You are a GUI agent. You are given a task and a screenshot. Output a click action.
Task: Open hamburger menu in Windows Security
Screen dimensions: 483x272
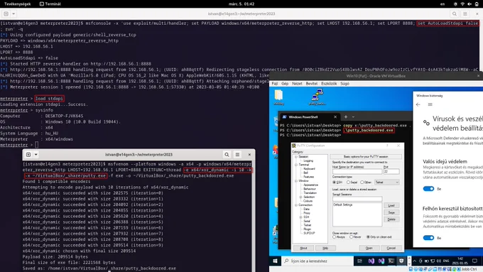pyautogui.click(x=430, y=104)
